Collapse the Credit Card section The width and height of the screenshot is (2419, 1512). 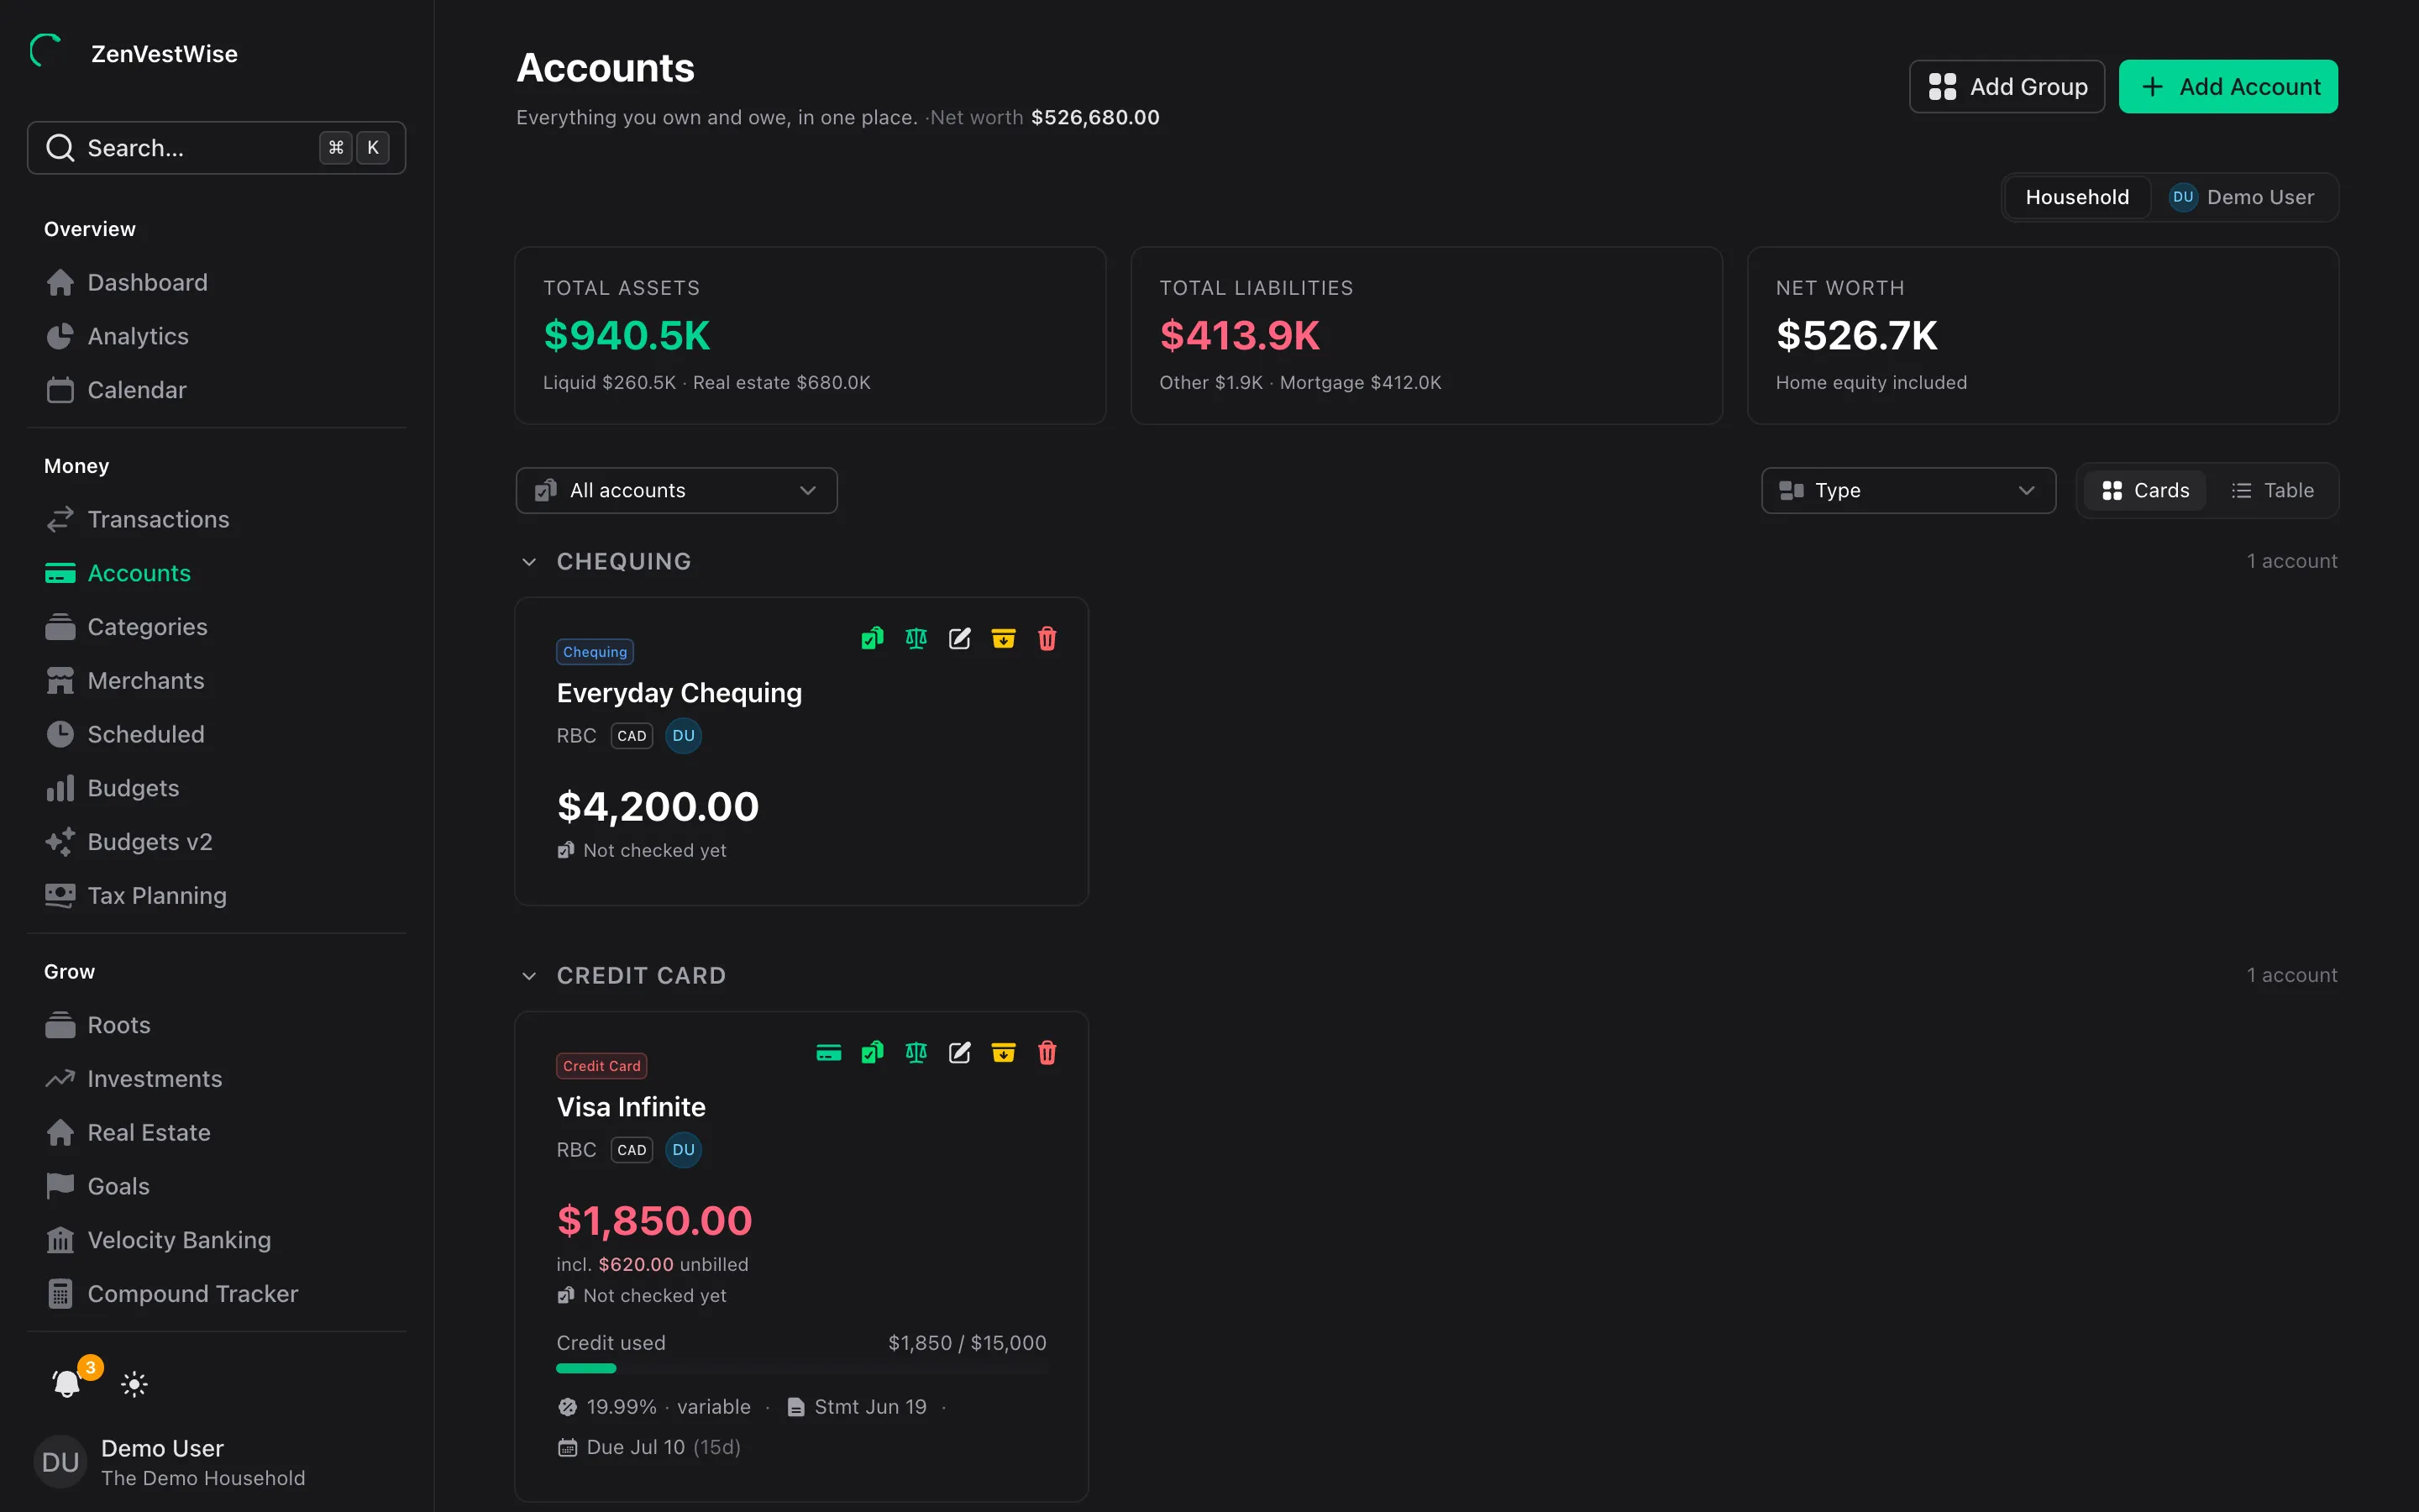coord(529,976)
